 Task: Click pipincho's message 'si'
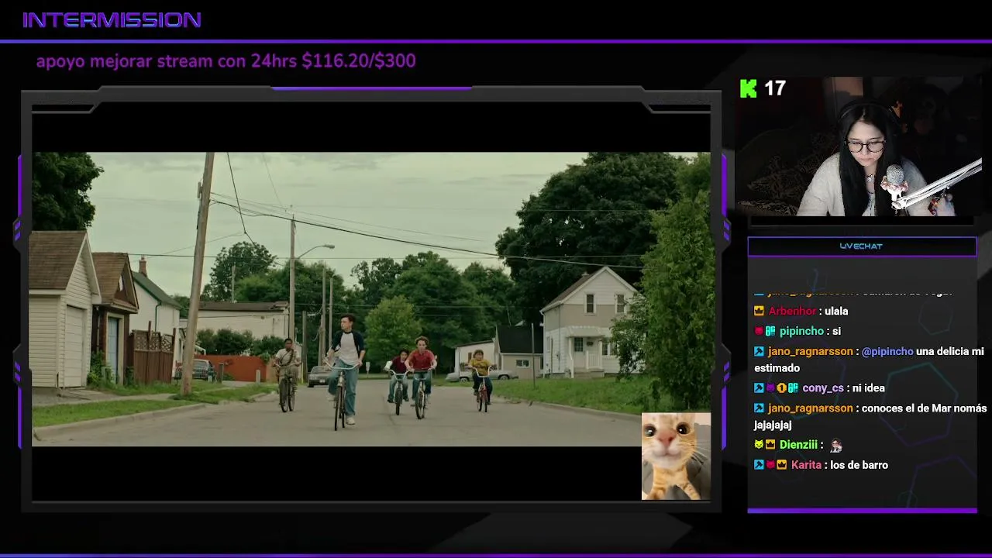[837, 331]
